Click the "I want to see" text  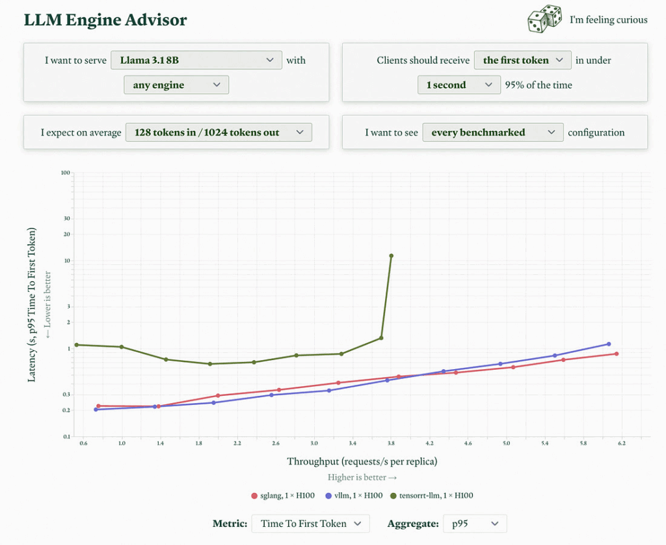pyautogui.click(x=391, y=133)
